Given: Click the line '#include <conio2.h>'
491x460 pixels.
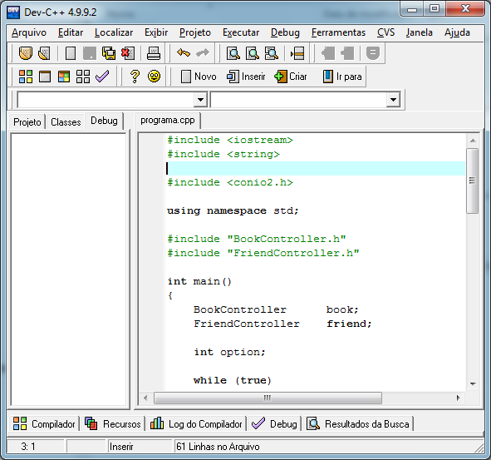Looking at the screenshot, I should point(230,182).
